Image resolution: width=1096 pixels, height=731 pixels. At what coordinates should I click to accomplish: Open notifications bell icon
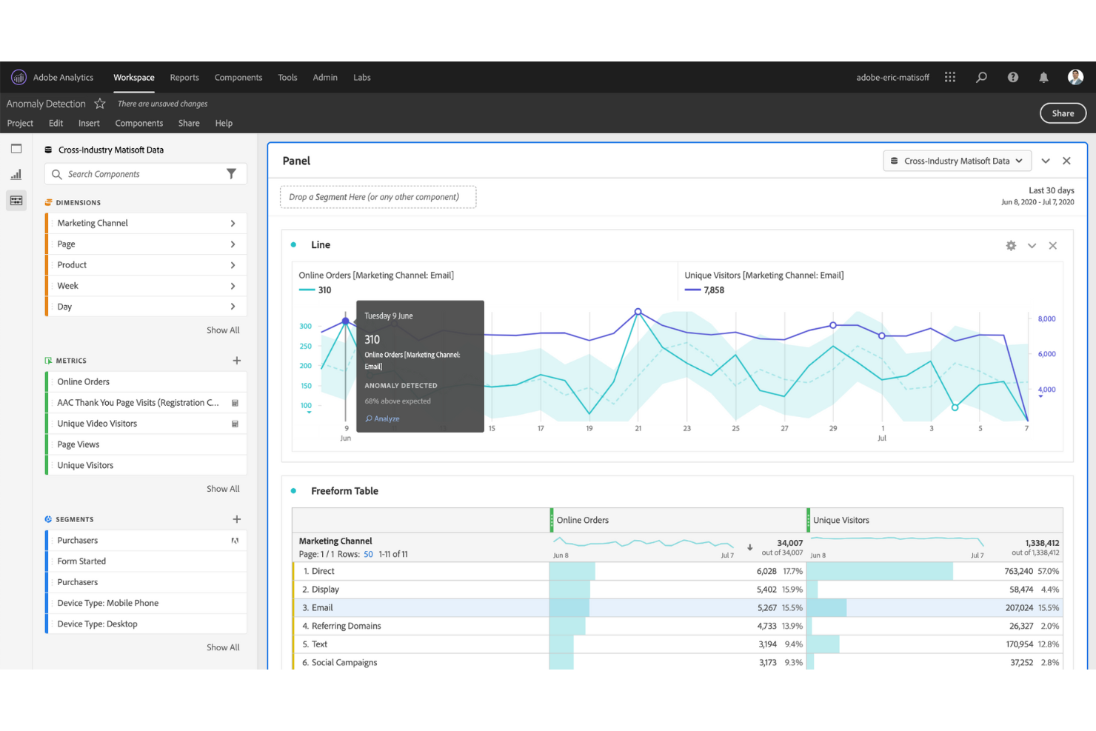1043,77
